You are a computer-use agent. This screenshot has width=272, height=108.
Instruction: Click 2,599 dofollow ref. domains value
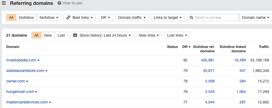click(210, 81)
